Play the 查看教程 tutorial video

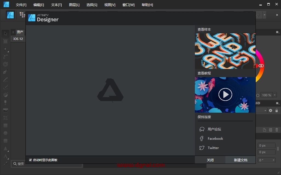[x=225, y=94]
